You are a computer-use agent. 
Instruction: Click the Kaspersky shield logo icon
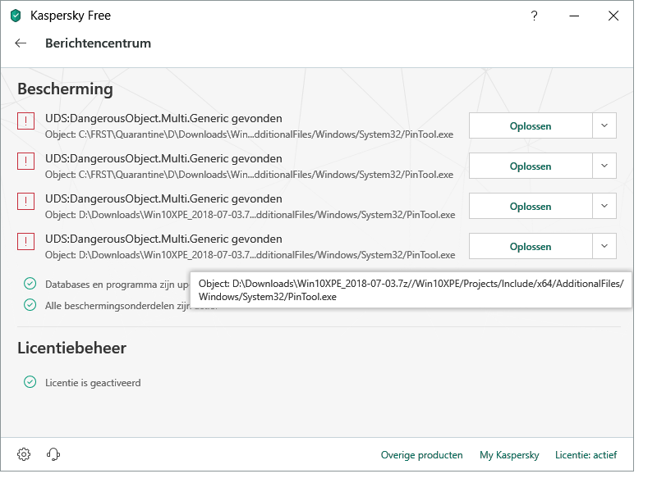tap(16, 16)
